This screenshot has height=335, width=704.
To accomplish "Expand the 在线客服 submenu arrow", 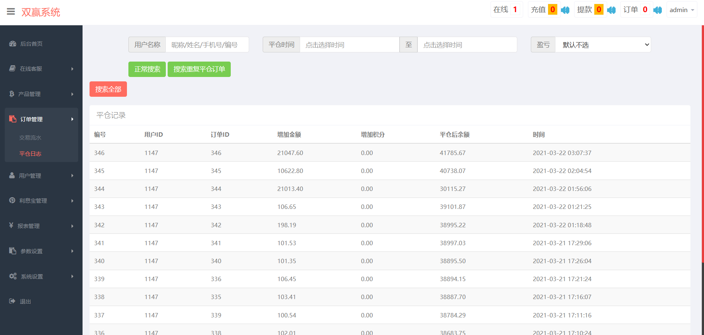I will pyautogui.click(x=72, y=69).
